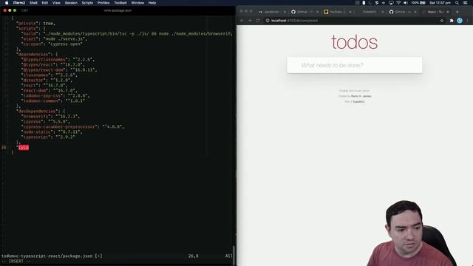This screenshot has width=473, height=266.
Task: Open the Profiles menu
Action: click(103, 3)
